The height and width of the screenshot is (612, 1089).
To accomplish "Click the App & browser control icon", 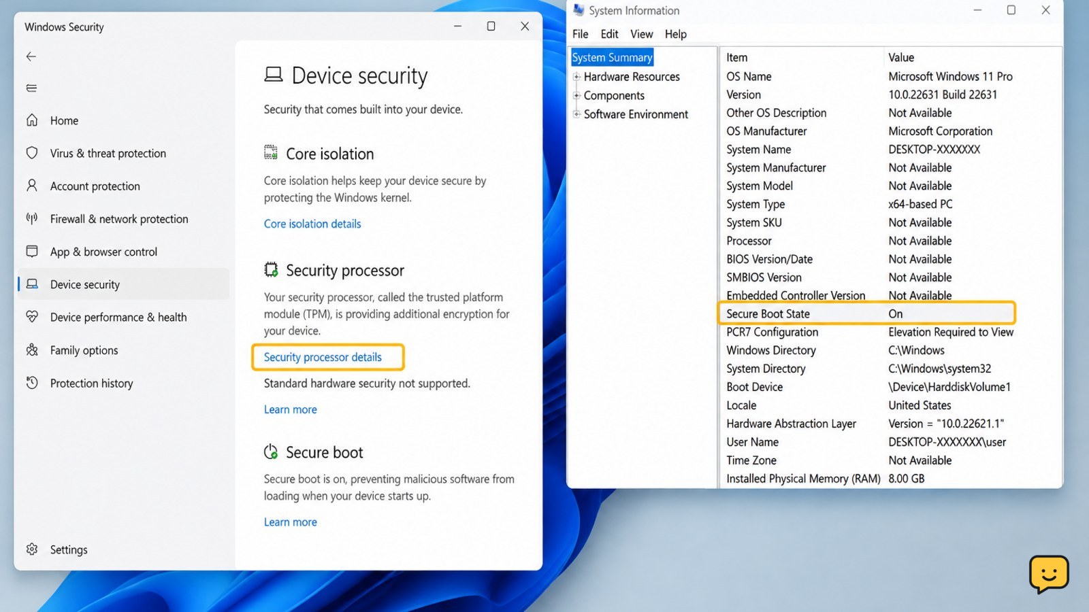I will coord(32,252).
